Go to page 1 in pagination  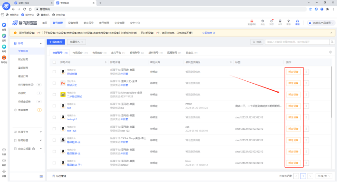coord(303,176)
